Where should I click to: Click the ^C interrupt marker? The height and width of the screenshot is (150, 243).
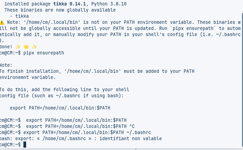click(132, 126)
